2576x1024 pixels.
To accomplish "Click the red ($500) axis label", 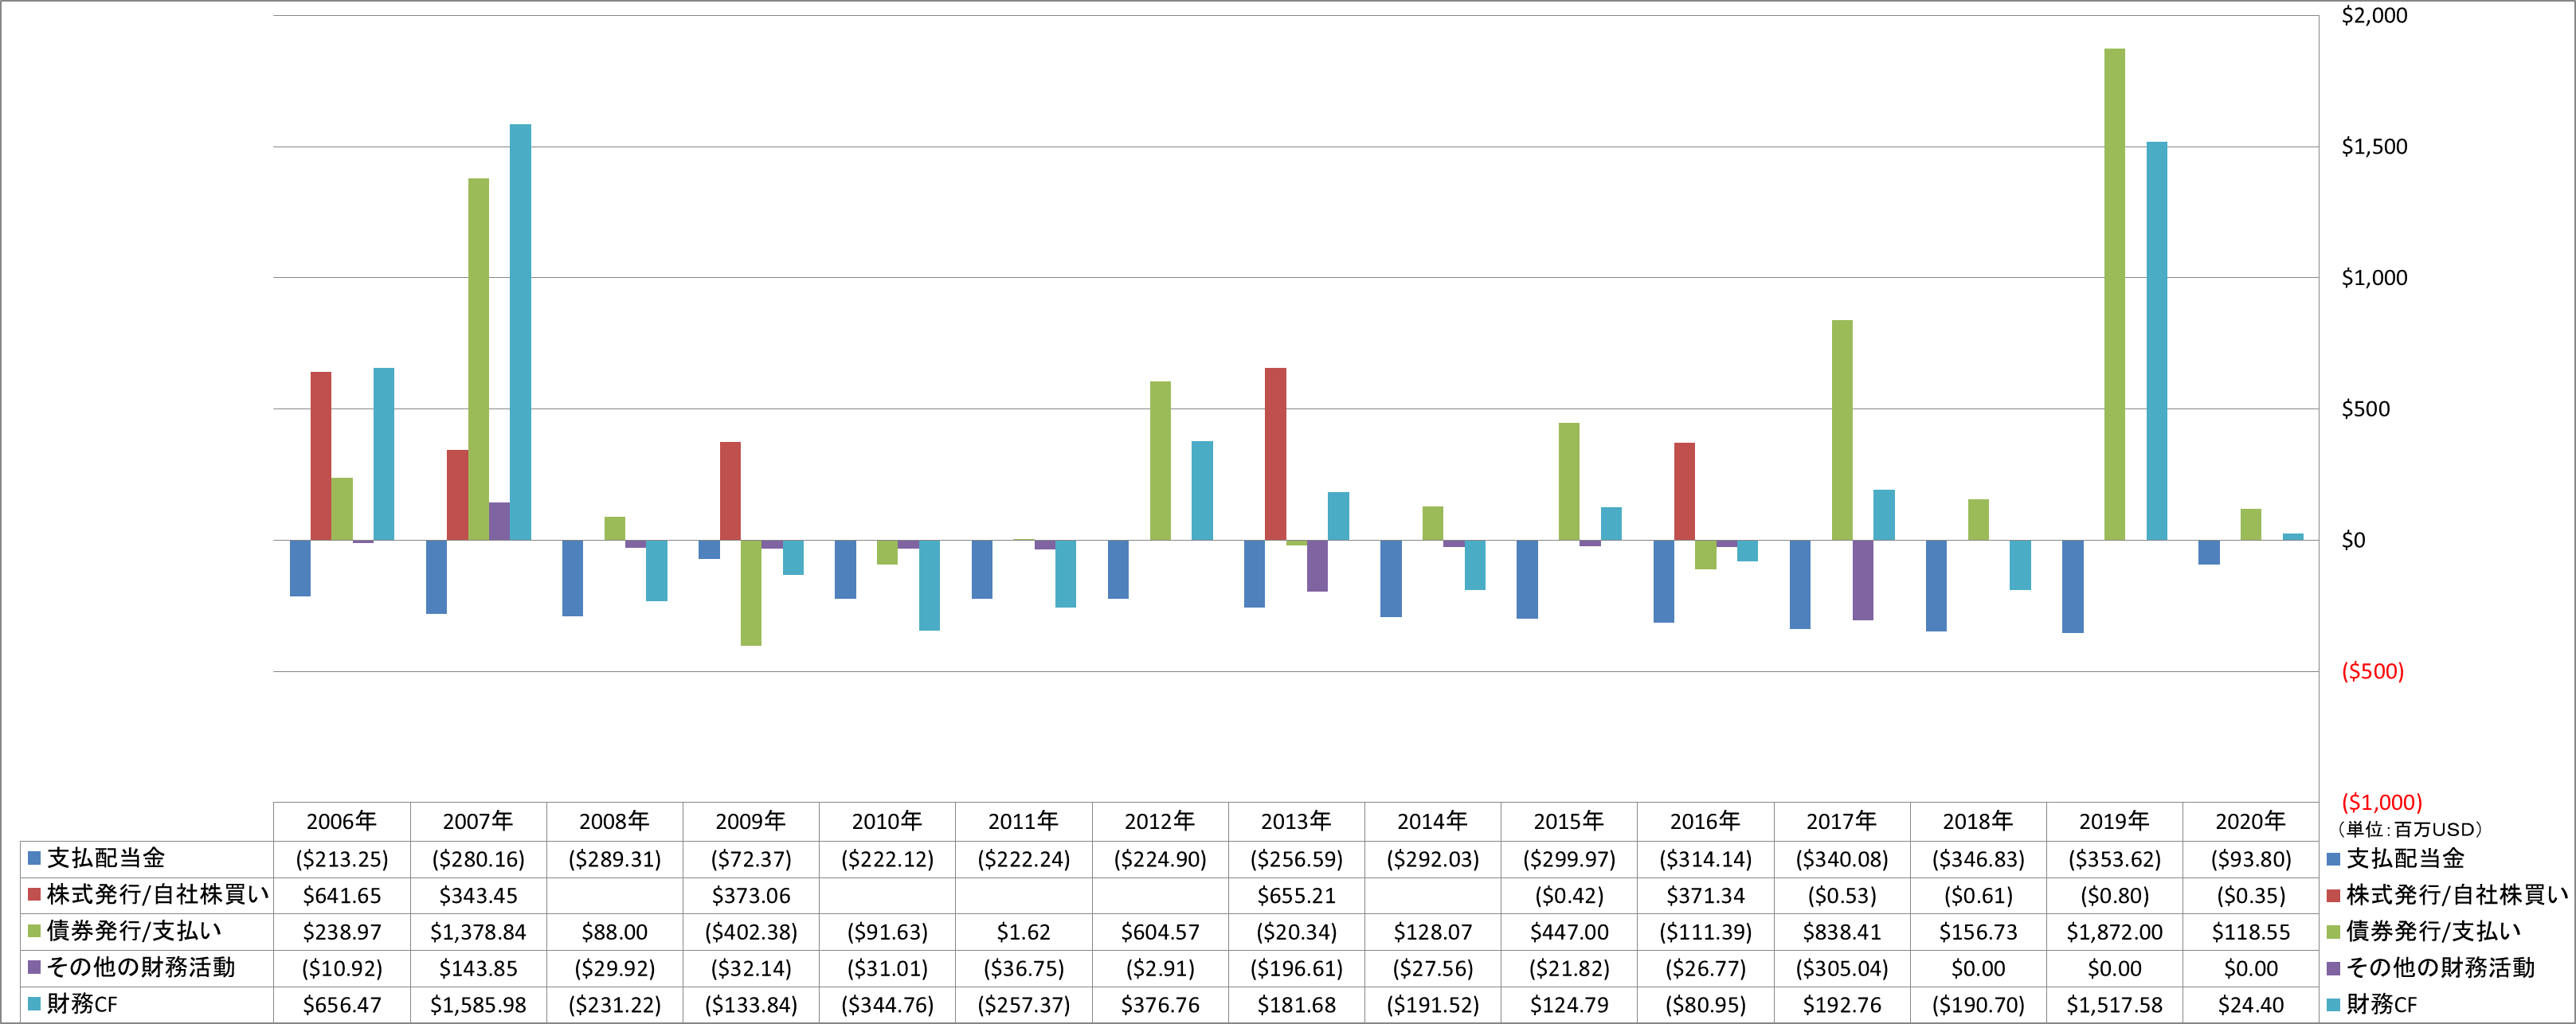I will pyautogui.click(x=2372, y=671).
